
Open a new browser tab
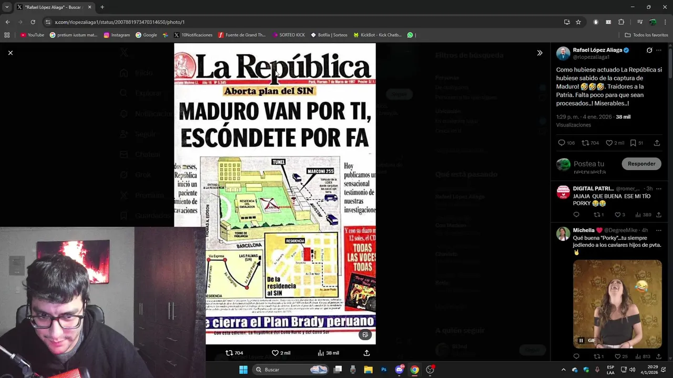point(102,7)
